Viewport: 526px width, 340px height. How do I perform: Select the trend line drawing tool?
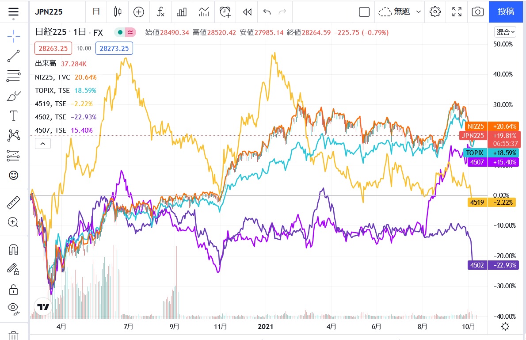(x=14, y=56)
